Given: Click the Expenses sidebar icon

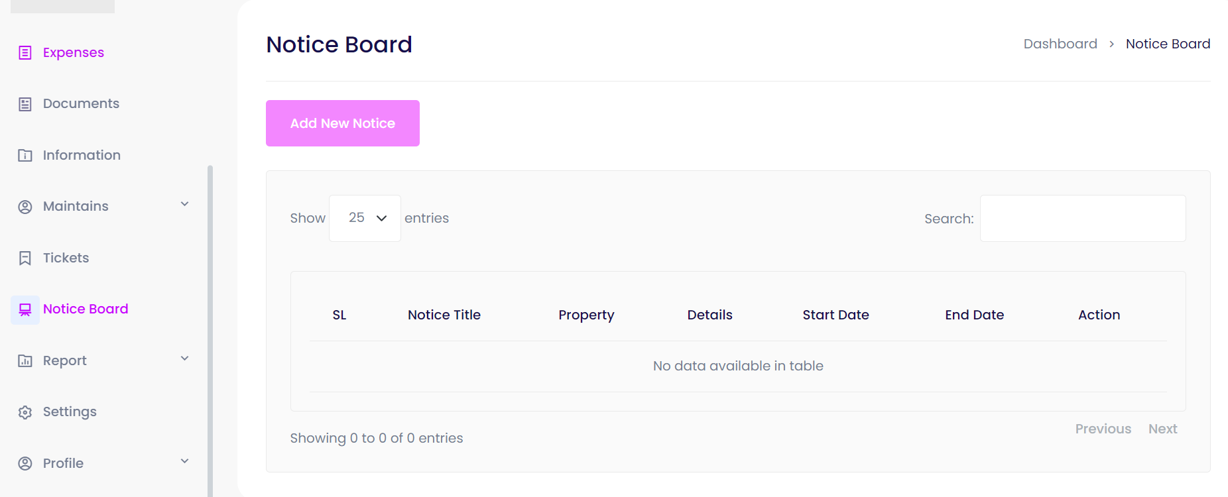Looking at the screenshot, I should pyautogui.click(x=25, y=53).
